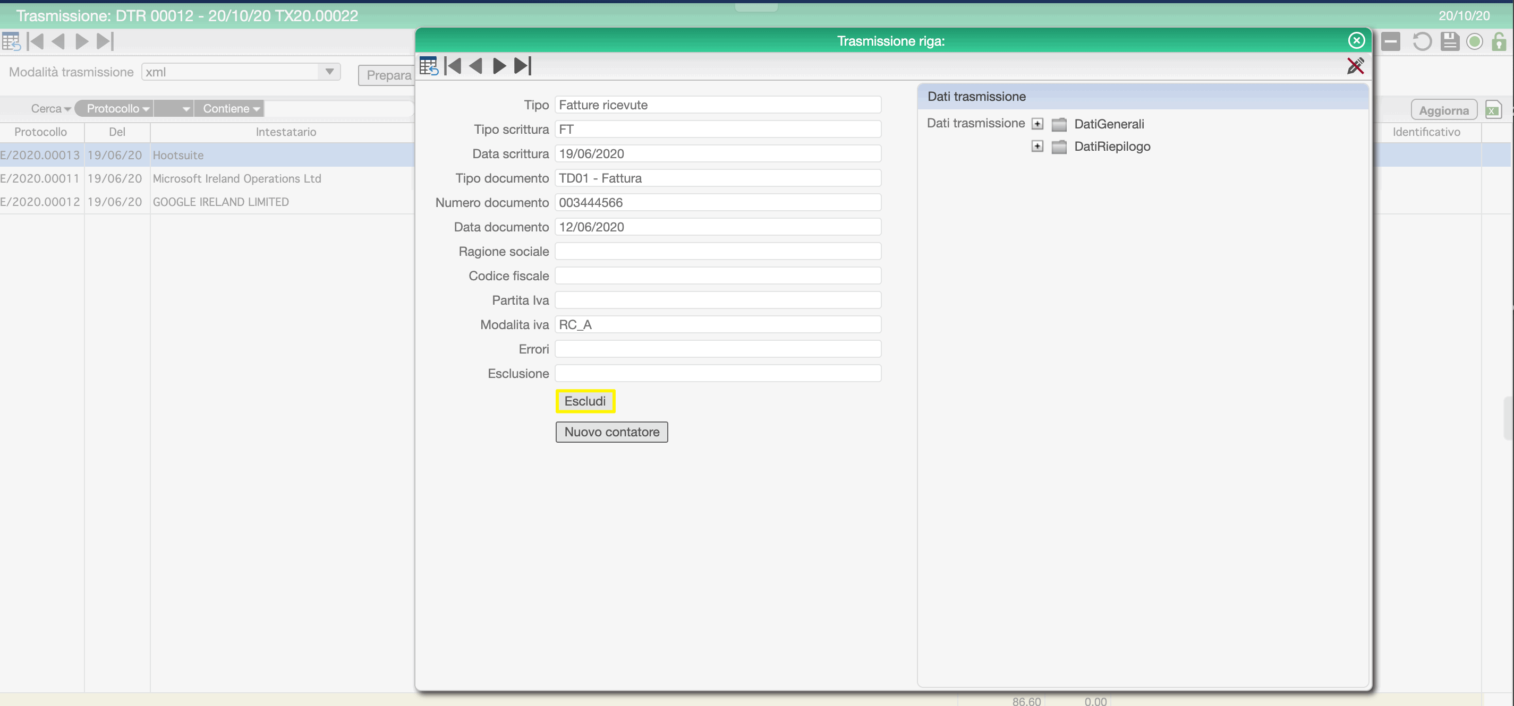Image resolution: width=1514 pixels, height=706 pixels.
Task: Click the Nuovo contatore button
Action: (x=611, y=432)
